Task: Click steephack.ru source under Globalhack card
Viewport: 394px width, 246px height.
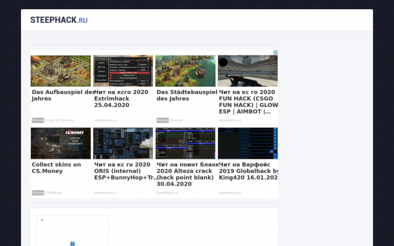Action: (230, 192)
